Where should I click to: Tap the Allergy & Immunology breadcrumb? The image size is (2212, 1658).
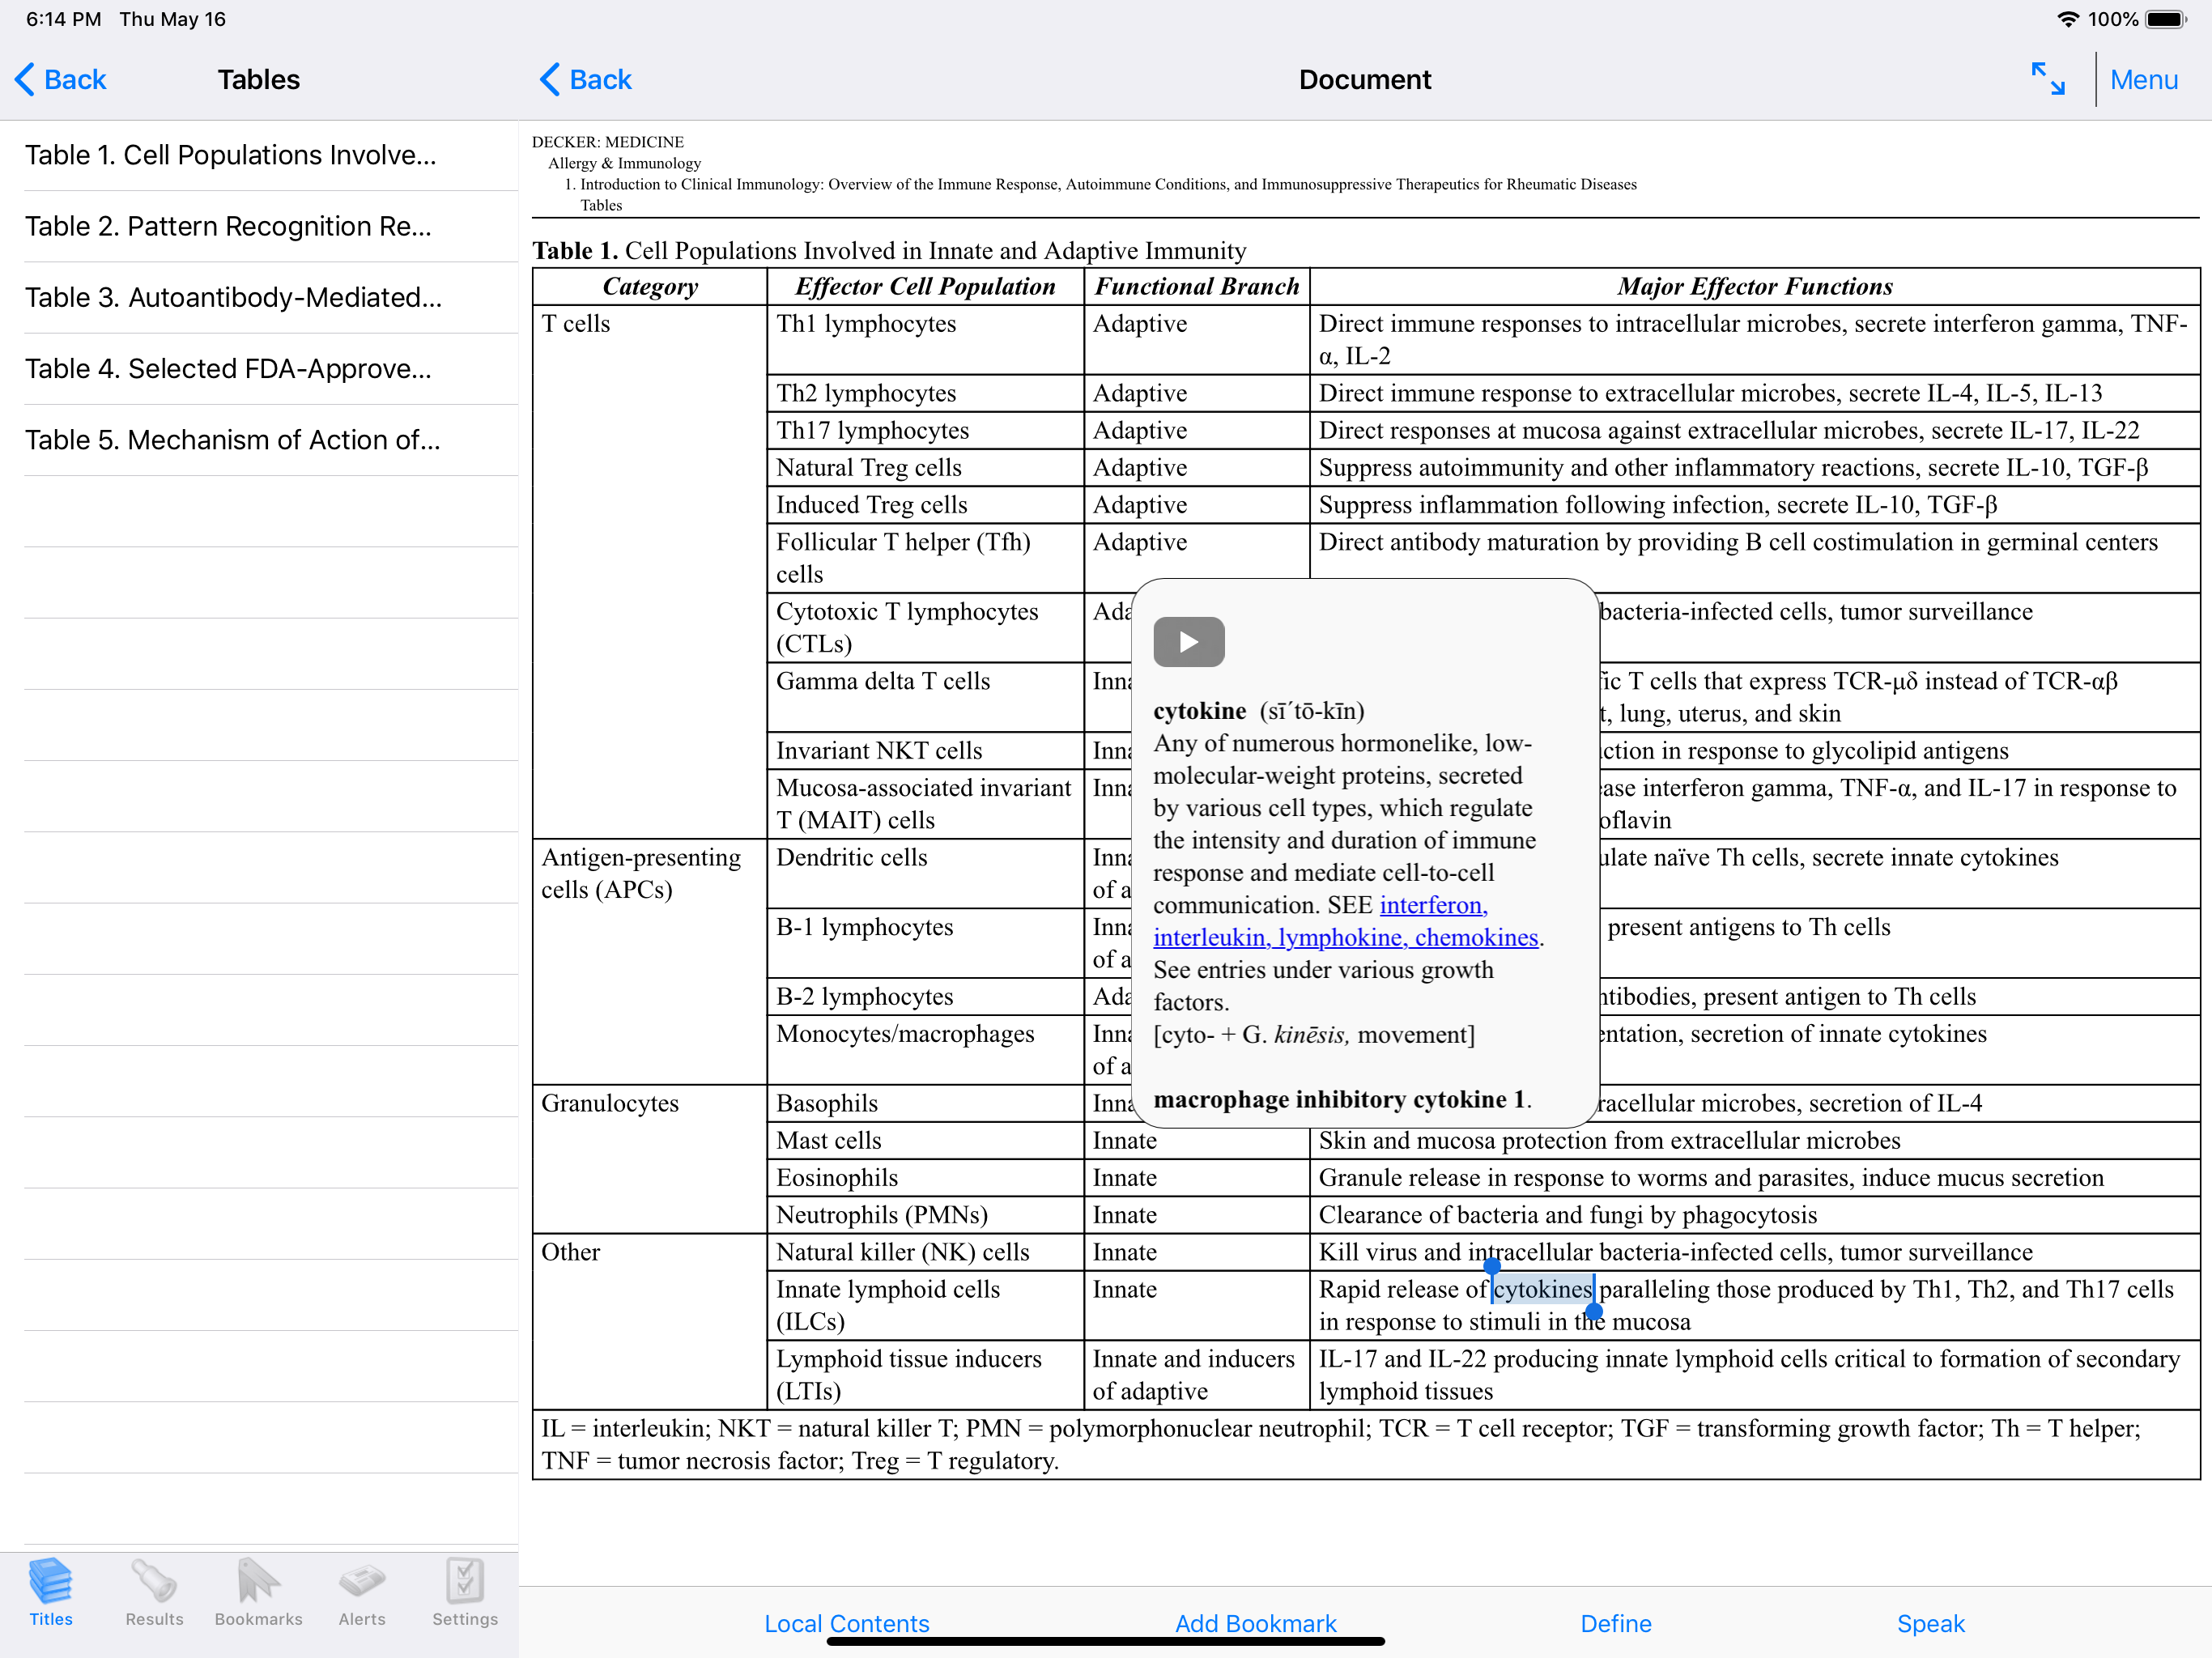tap(624, 163)
